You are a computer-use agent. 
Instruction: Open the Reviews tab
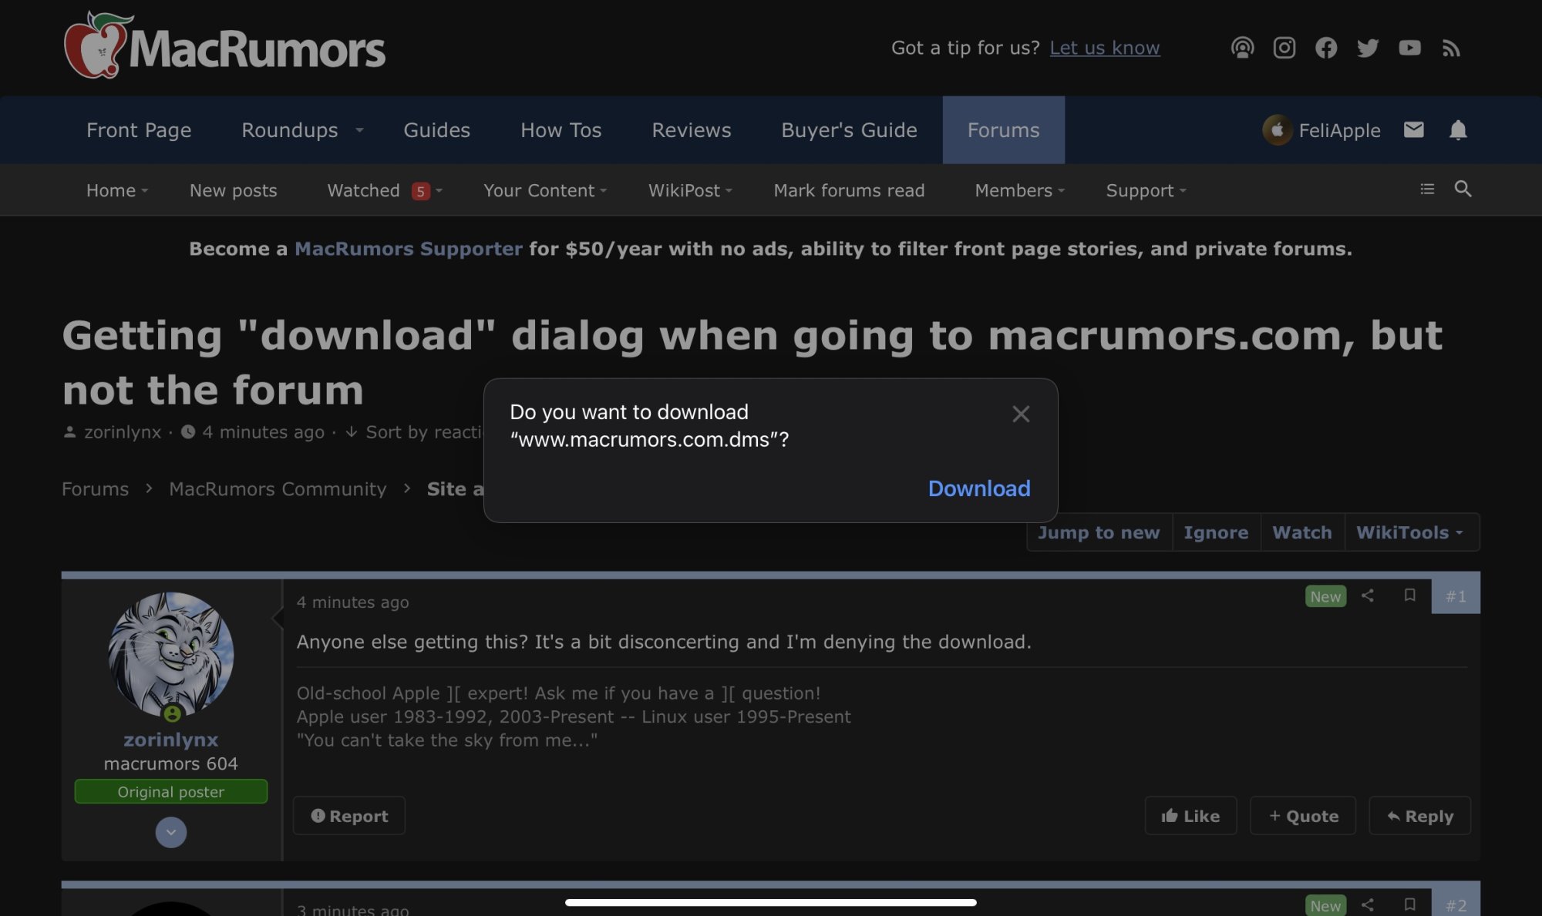click(691, 130)
